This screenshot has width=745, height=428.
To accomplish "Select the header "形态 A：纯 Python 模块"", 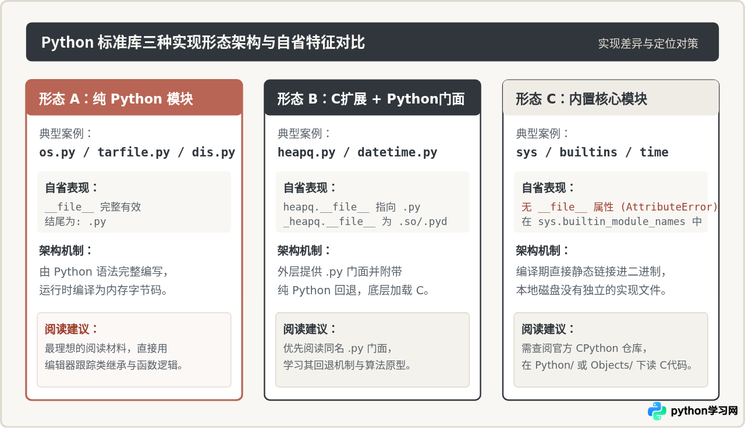I will (x=116, y=99).
